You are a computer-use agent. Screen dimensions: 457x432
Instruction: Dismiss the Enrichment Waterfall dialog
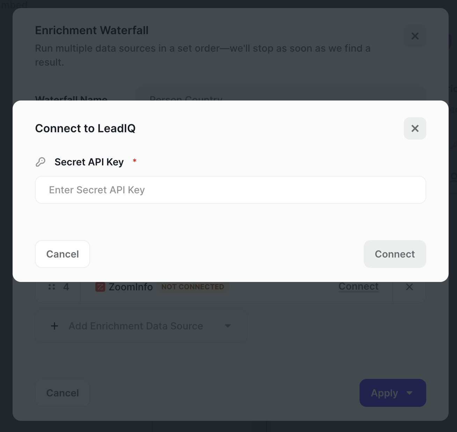pos(415,36)
